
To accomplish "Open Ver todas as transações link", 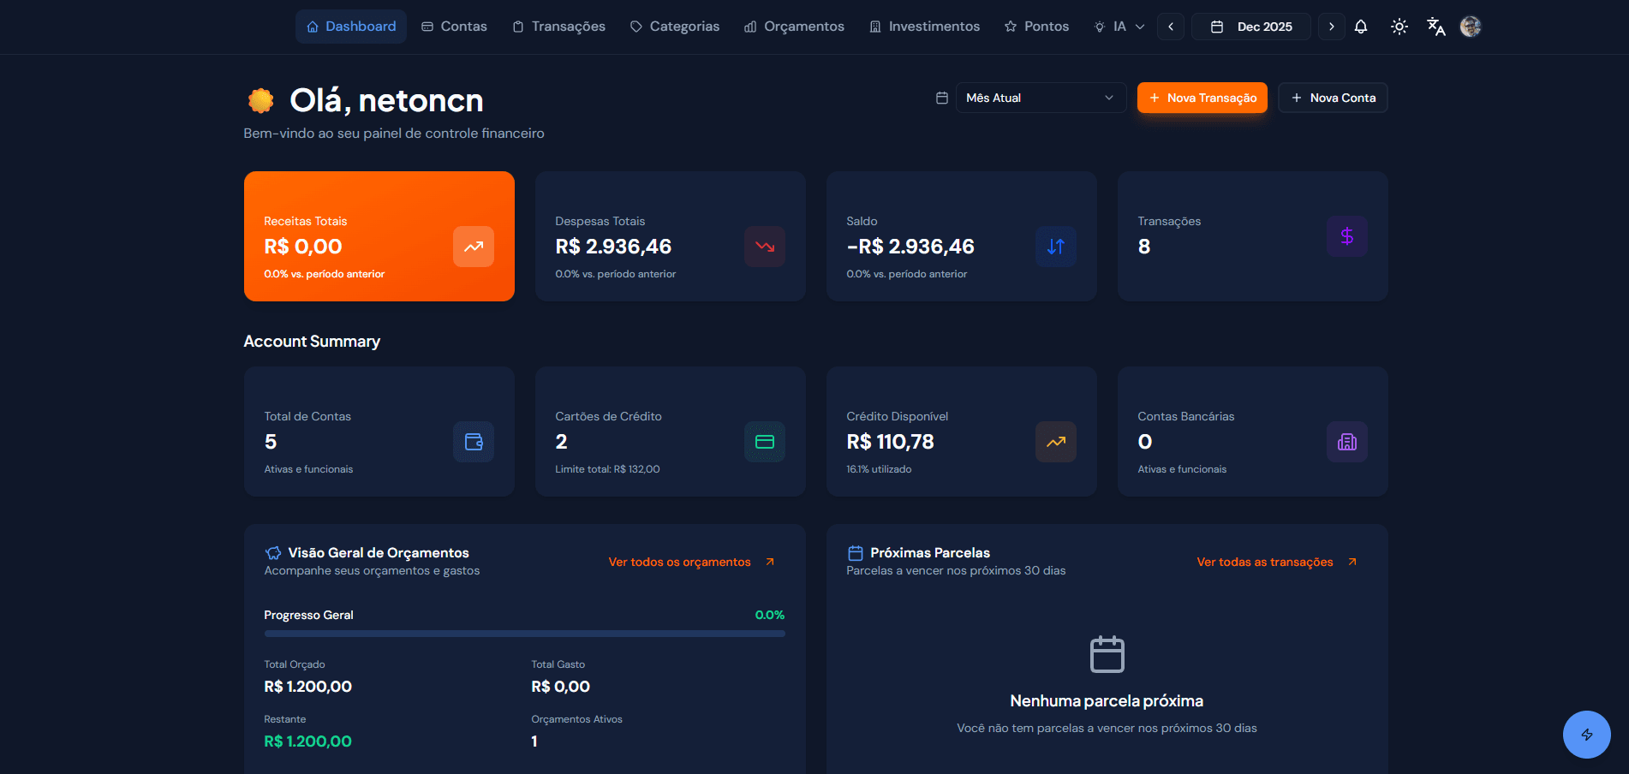I will point(1265,563).
